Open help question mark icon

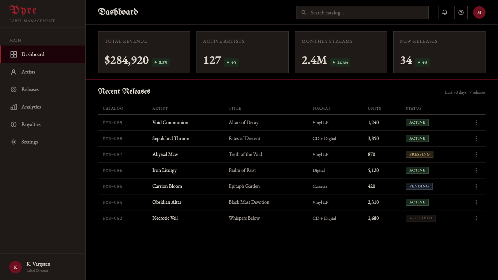[x=461, y=12]
